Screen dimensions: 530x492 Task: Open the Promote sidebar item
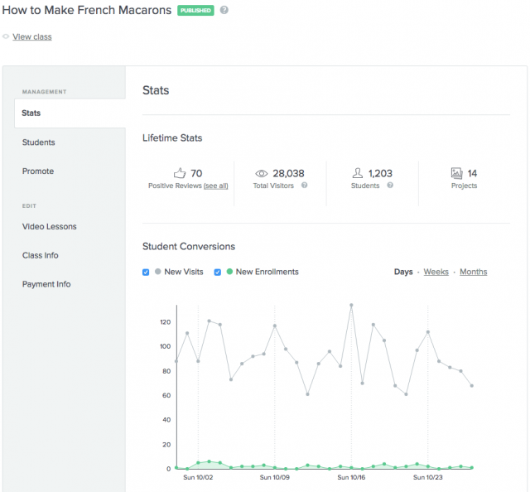pos(38,171)
